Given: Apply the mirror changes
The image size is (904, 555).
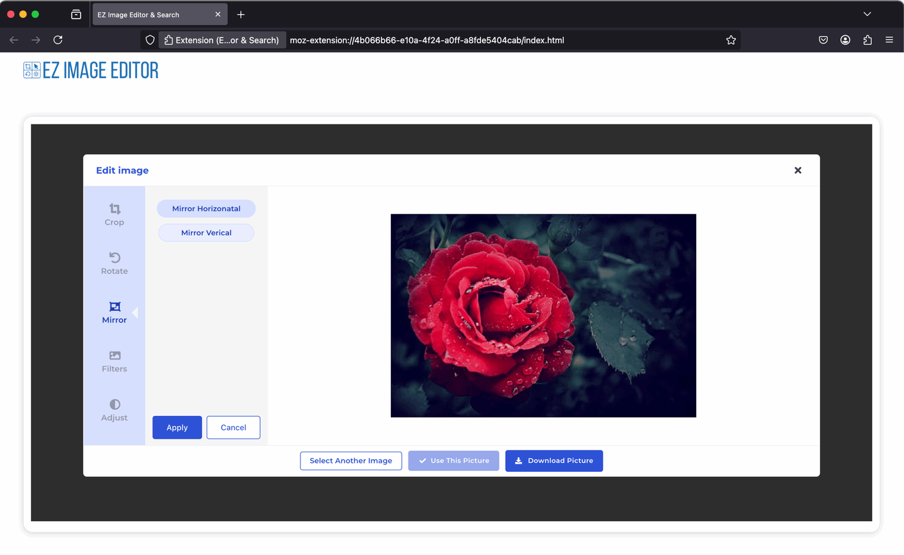Looking at the screenshot, I should (x=177, y=427).
